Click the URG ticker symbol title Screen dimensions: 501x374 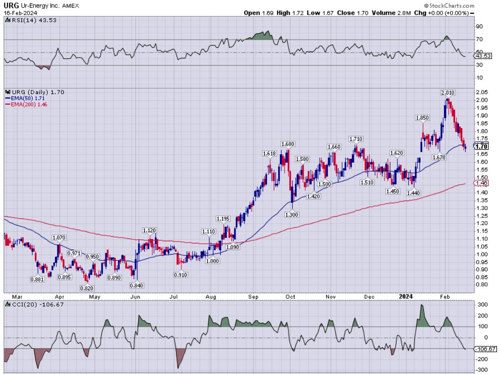[x=11, y=5]
